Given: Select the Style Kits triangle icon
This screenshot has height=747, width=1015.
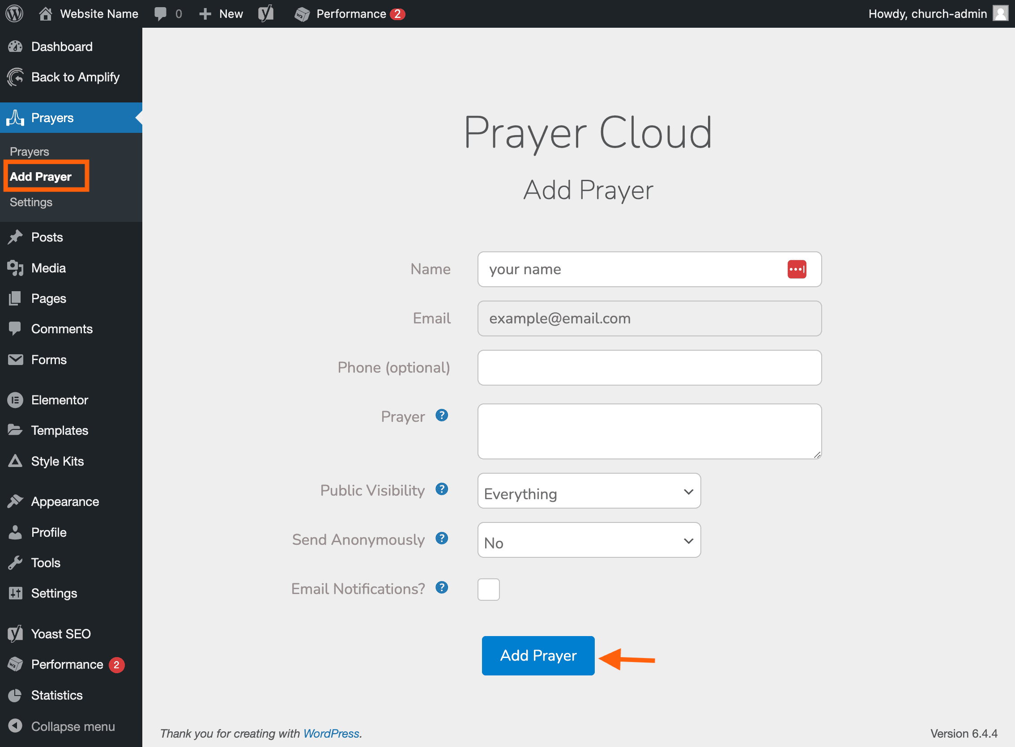Looking at the screenshot, I should (15, 461).
